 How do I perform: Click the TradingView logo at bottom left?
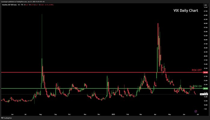click(6, 118)
